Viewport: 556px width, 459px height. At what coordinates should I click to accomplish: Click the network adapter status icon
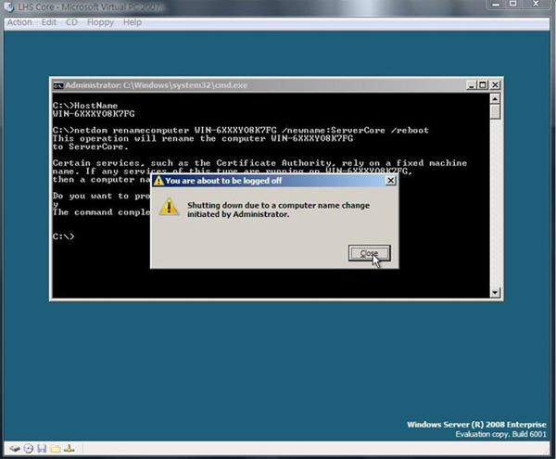coord(68,449)
